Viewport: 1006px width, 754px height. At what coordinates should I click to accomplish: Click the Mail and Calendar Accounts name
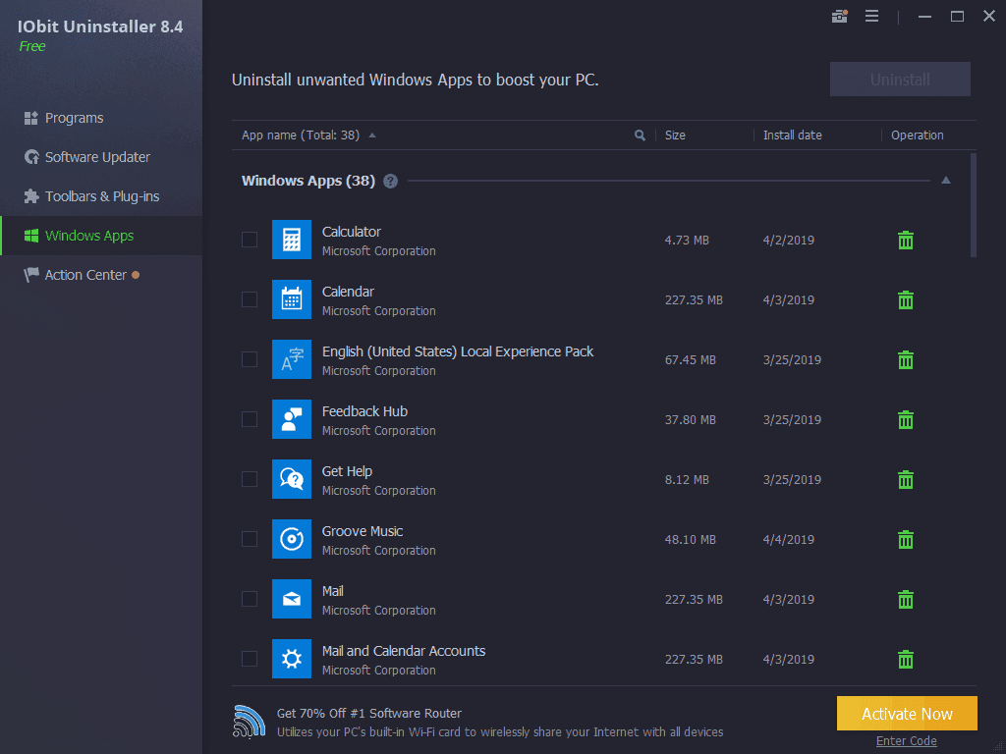tap(404, 652)
